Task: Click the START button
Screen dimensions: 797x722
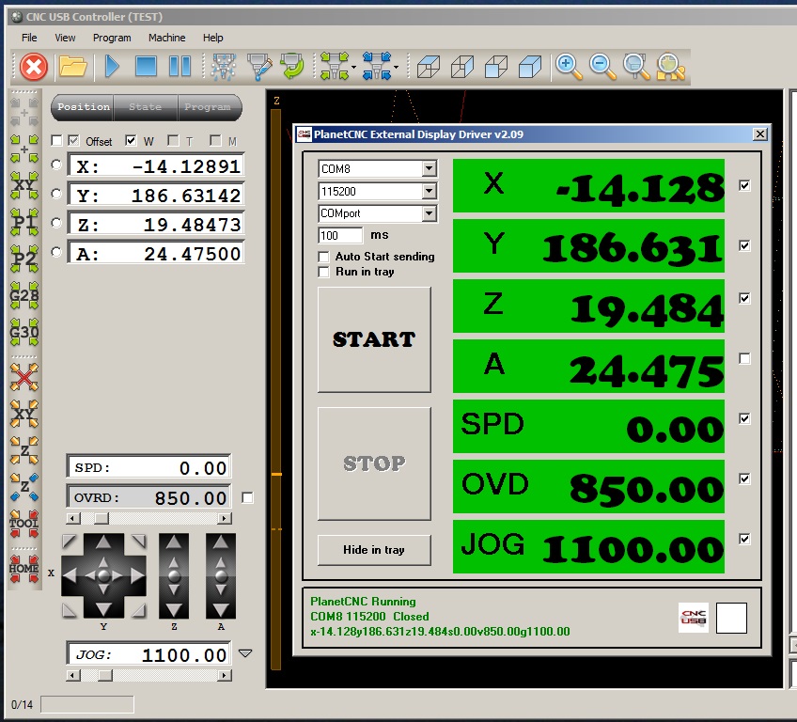Action: (x=374, y=339)
